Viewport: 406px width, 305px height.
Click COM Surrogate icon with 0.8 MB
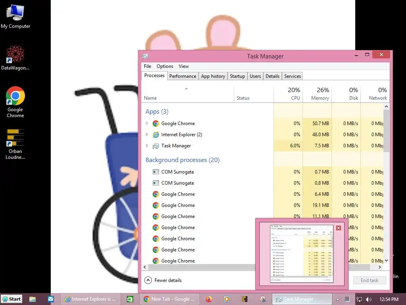tap(155, 183)
